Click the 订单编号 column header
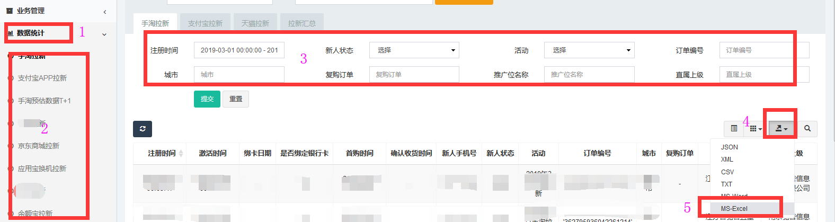This screenshot has width=835, height=222. coord(598,153)
